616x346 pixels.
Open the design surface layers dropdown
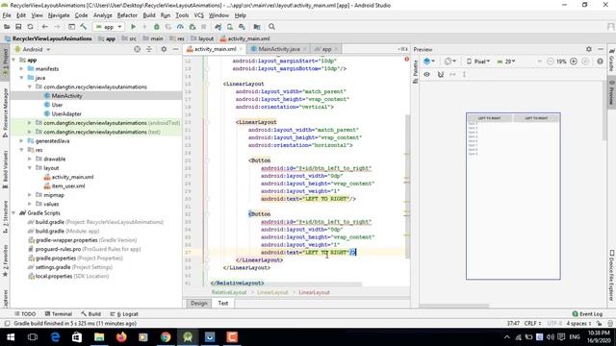[429, 62]
